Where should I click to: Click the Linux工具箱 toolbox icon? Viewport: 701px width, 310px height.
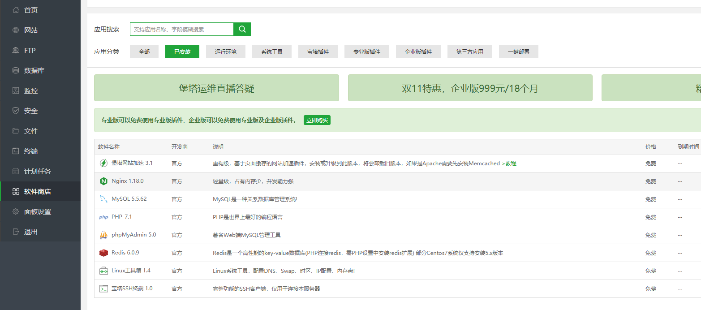(103, 271)
